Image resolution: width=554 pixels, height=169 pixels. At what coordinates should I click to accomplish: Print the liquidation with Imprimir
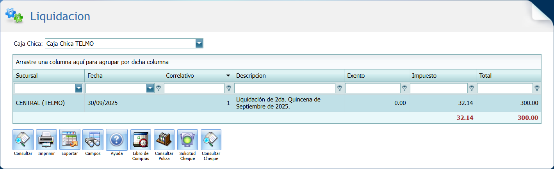tap(46, 140)
